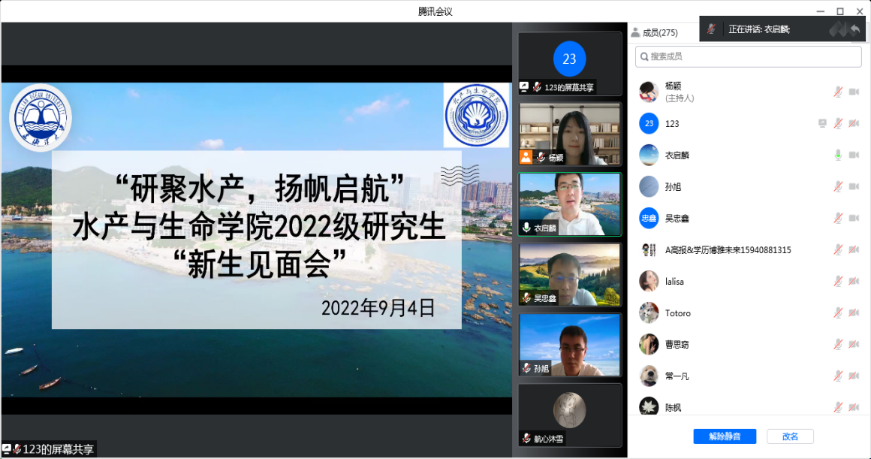871x459 pixels.
Task: Click the green microphone icon for 衣启麟
Action: tap(838, 155)
